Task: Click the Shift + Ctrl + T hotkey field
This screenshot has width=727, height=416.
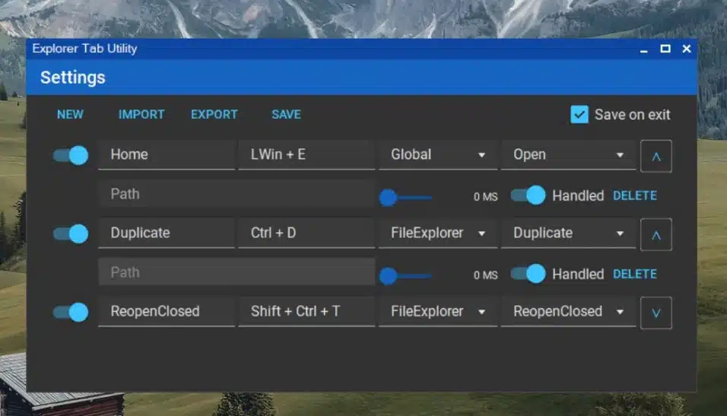Action: pyautogui.click(x=306, y=312)
